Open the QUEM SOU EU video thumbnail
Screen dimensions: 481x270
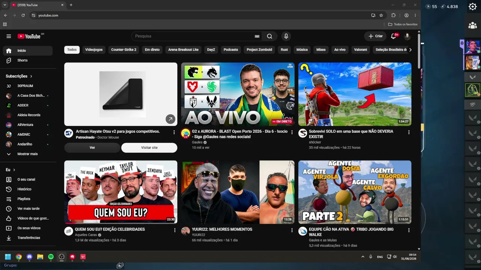pos(121,192)
